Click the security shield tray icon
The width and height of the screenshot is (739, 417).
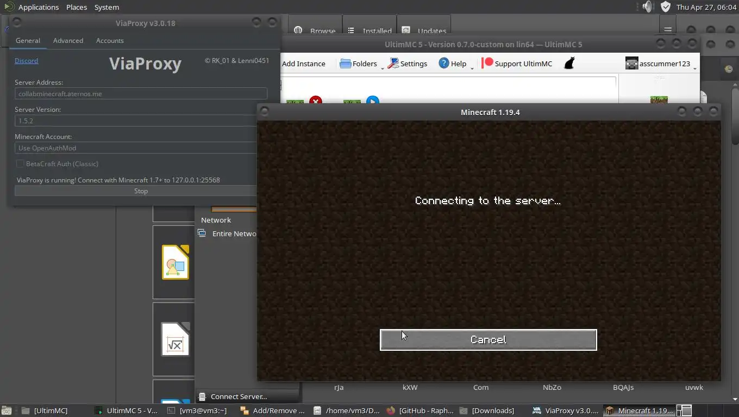[666, 7]
